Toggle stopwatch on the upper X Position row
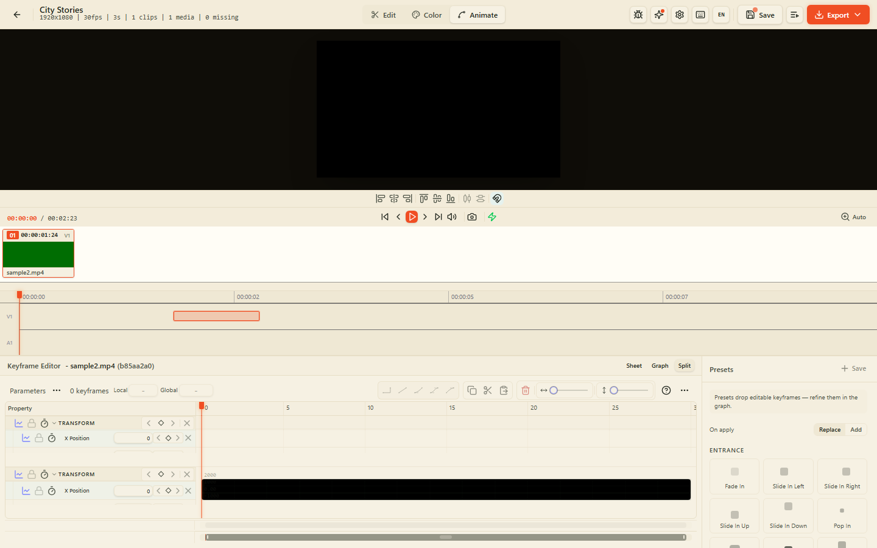 (52, 438)
